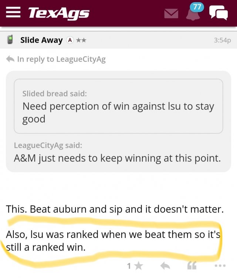Viewport: 237px width, 278px height.
Task: Tap the mobile phone icon beside Slide Away
Action: (11, 40)
